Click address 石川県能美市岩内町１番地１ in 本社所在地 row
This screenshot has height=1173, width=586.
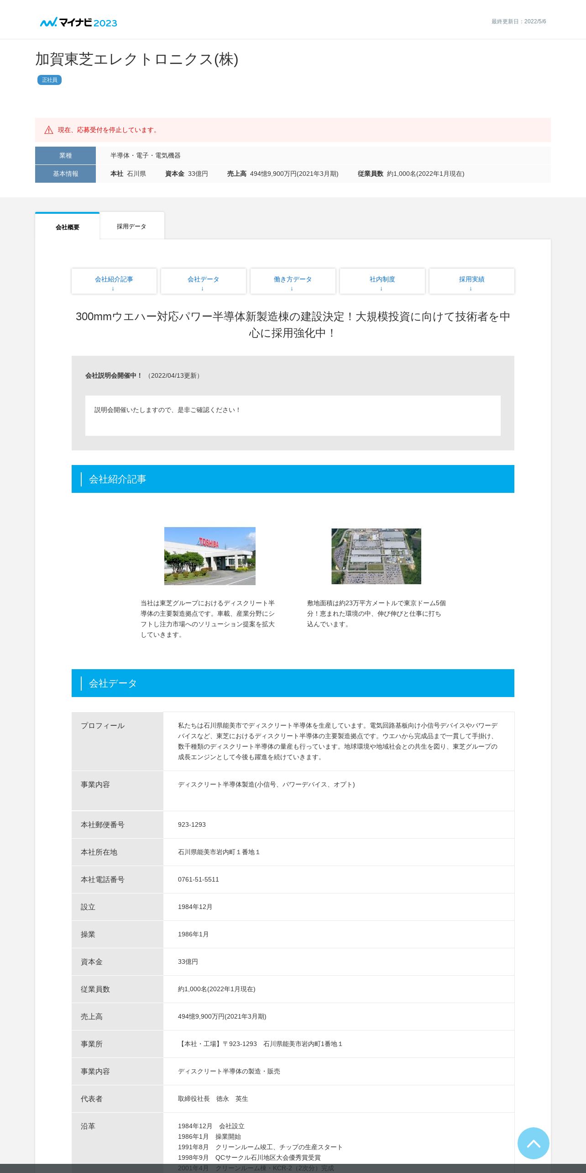[x=219, y=852]
